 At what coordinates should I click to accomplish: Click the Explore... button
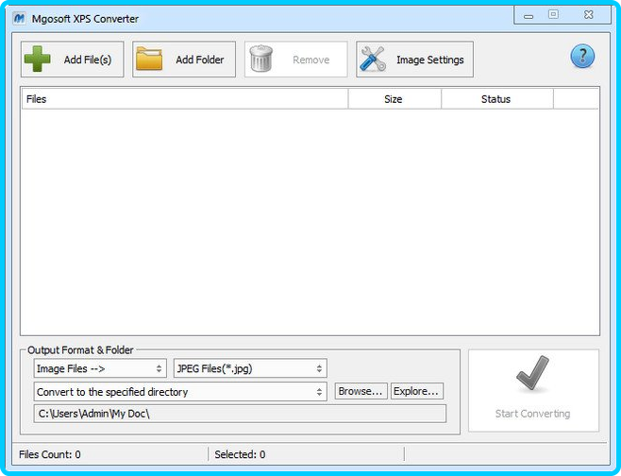point(416,391)
